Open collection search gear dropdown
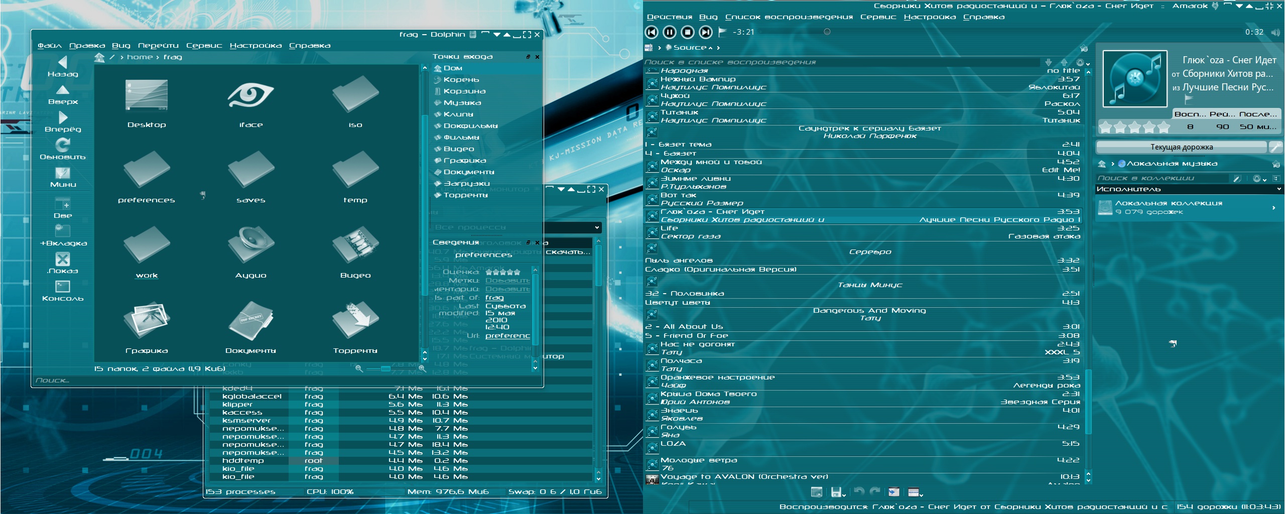Viewport: 1285px width, 514px height. (1259, 178)
